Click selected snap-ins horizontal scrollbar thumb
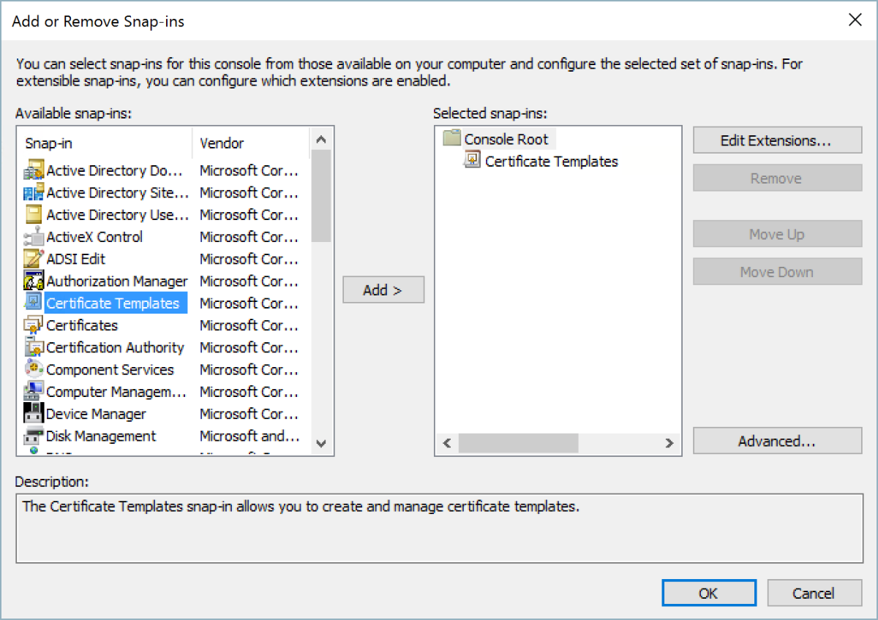The width and height of the screenshot is (878, 620). [x=518, y=443]
